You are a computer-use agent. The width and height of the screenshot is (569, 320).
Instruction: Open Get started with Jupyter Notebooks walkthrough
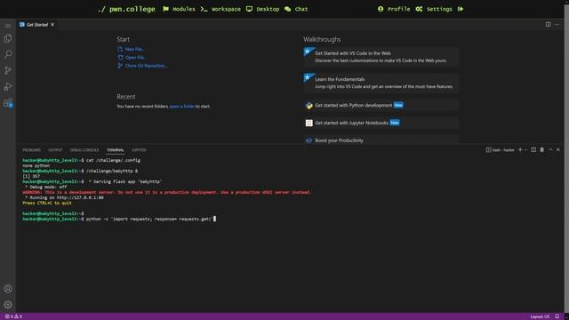pos(381,123)
